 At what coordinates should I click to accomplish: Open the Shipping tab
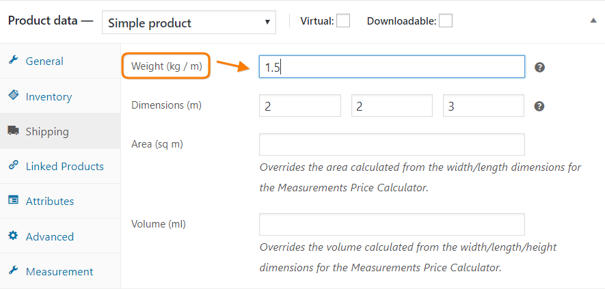coord(60,131)
